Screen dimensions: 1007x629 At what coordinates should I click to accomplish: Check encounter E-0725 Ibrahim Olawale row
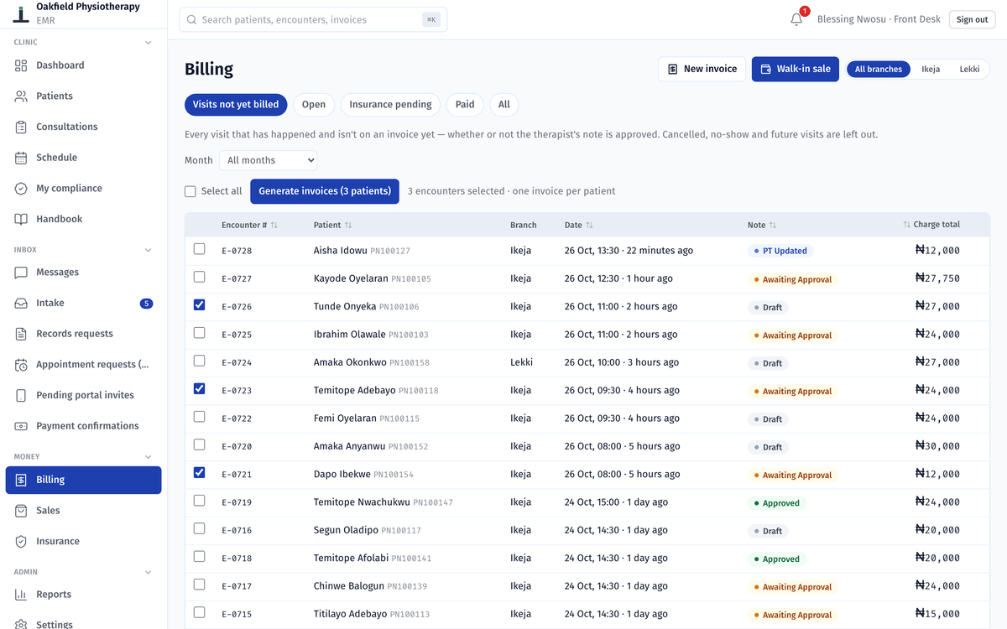point(199,333)
